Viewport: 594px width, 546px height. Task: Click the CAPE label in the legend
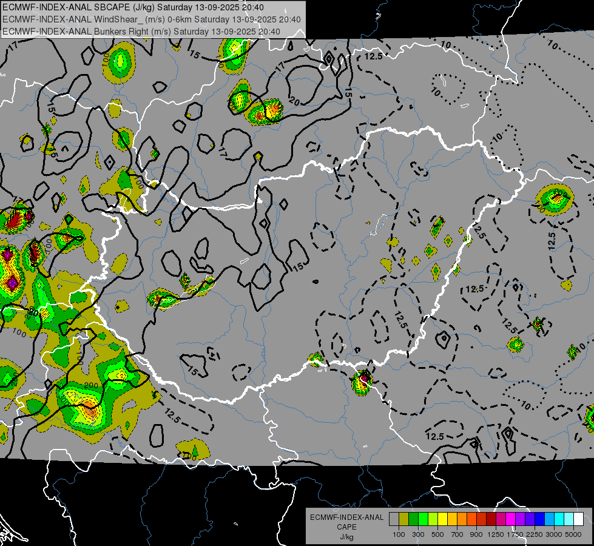[x=346, y=527]
